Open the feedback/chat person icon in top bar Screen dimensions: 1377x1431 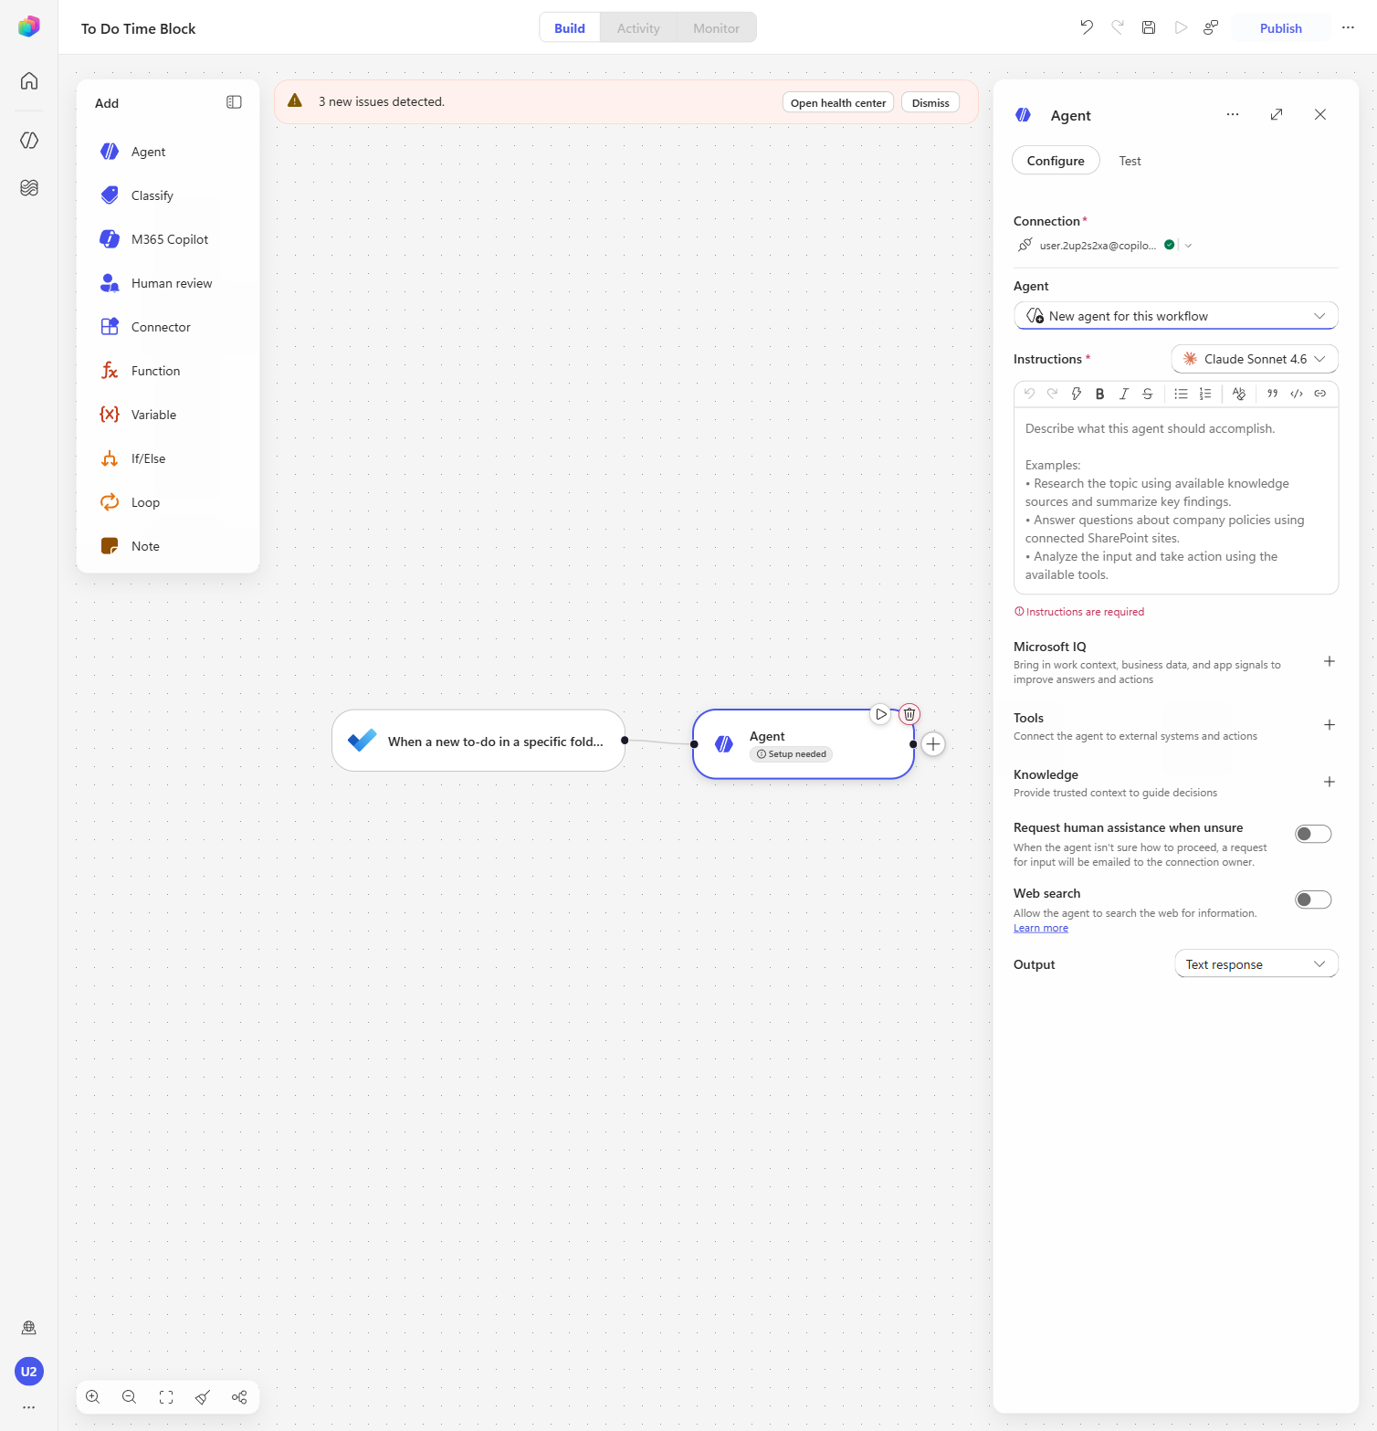pyautogui.click(x=1211, y=27)
